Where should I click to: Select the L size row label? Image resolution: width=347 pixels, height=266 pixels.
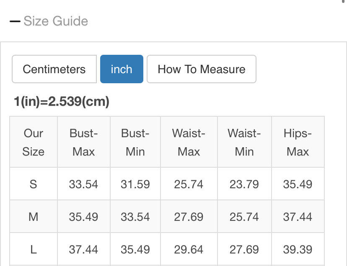click(x=34, y=249)
